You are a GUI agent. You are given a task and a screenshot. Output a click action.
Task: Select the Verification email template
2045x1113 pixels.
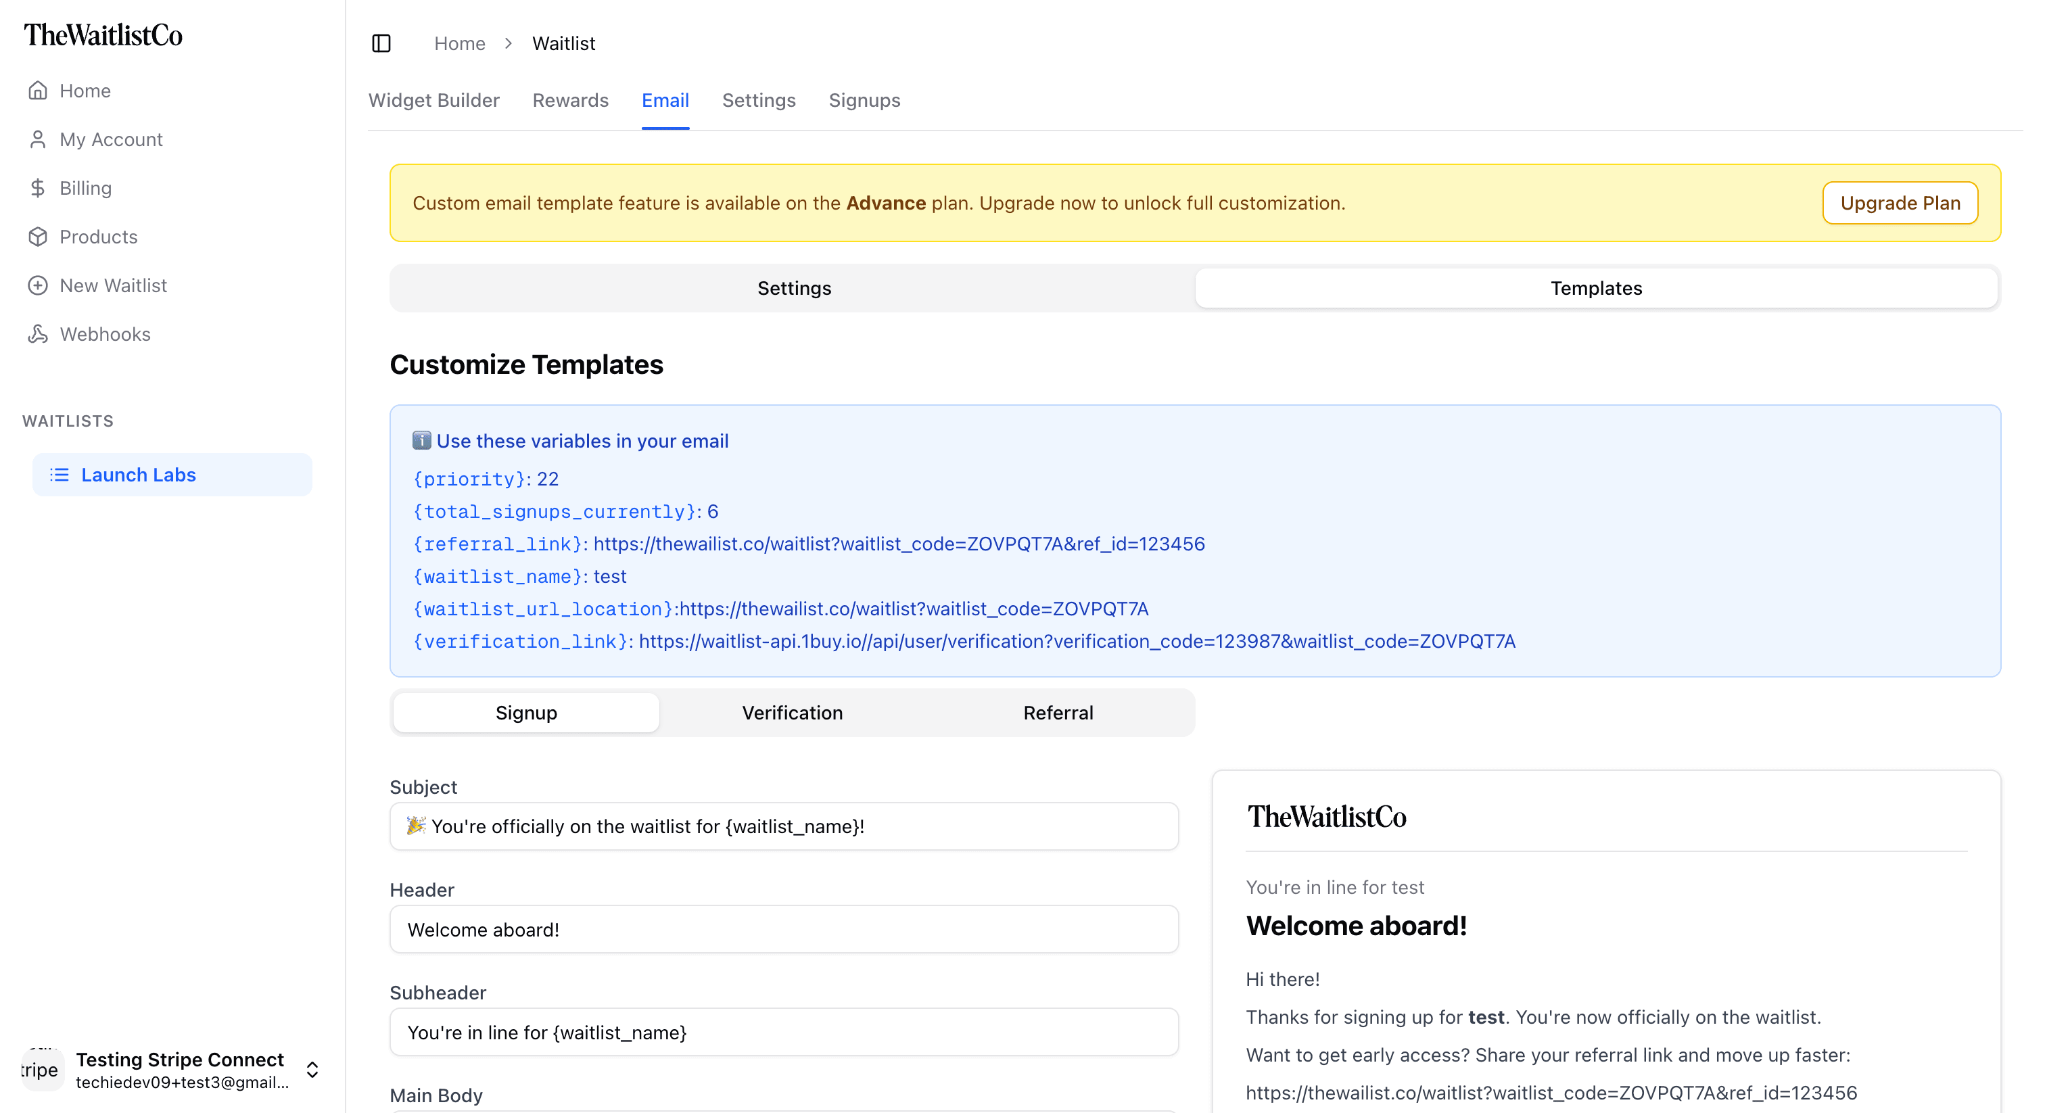[791, 712]
